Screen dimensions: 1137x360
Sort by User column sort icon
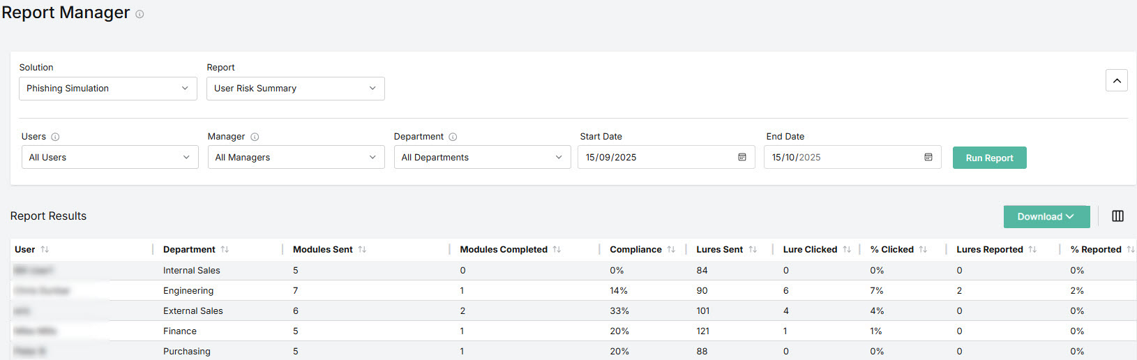coord(45,249)
